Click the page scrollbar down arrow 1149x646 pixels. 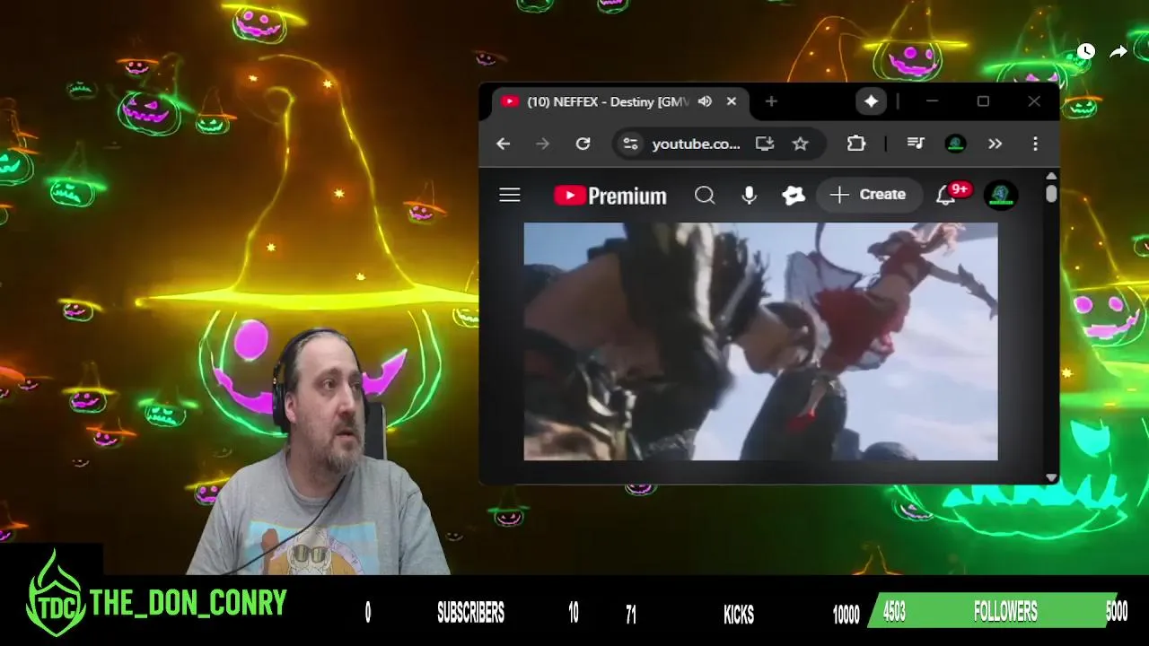(1051, 477)
